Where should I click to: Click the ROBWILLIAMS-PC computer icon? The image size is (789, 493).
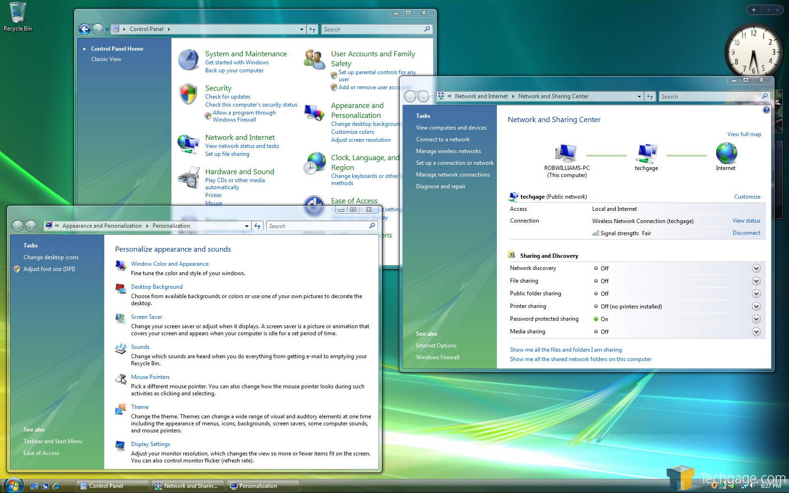pos(565,153)
